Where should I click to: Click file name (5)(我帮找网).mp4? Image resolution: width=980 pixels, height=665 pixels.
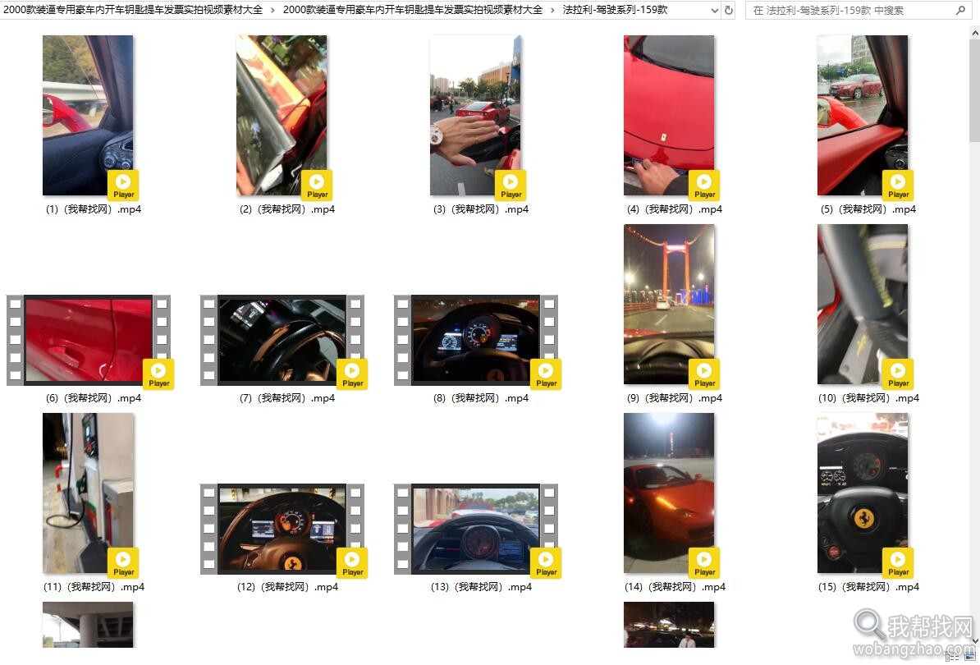[x=868, y=209]
